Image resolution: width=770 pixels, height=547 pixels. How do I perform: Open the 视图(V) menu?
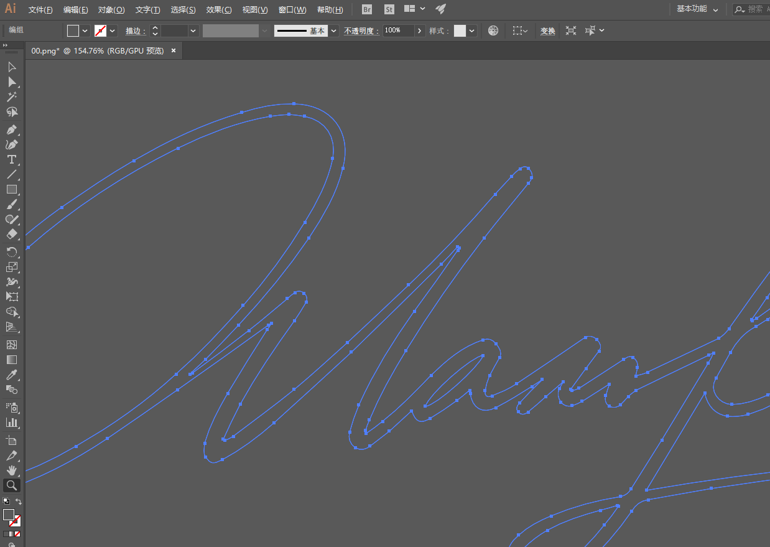tap(255, 10)
